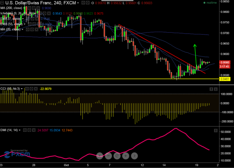The height and width of the screenshot is (168, 234).
Task: Hide the EMA (55, close) indicator via eye icon
Action: pos(30,24)
